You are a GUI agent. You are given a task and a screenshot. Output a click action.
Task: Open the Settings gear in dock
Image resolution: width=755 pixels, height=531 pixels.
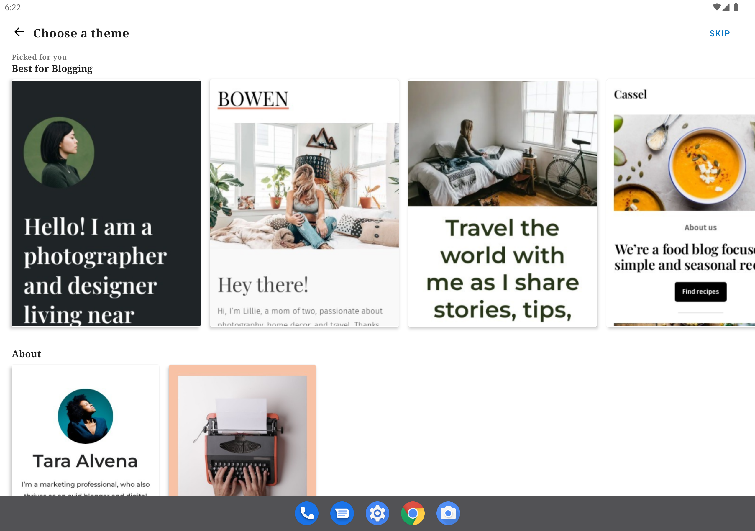[x=377, y=513]
